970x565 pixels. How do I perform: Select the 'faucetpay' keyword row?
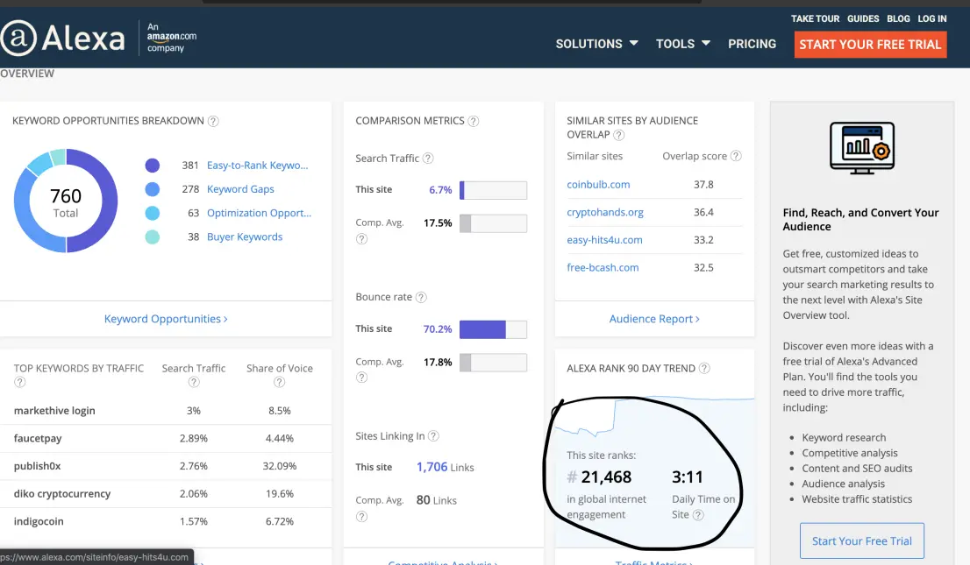(x=166, y=438)
